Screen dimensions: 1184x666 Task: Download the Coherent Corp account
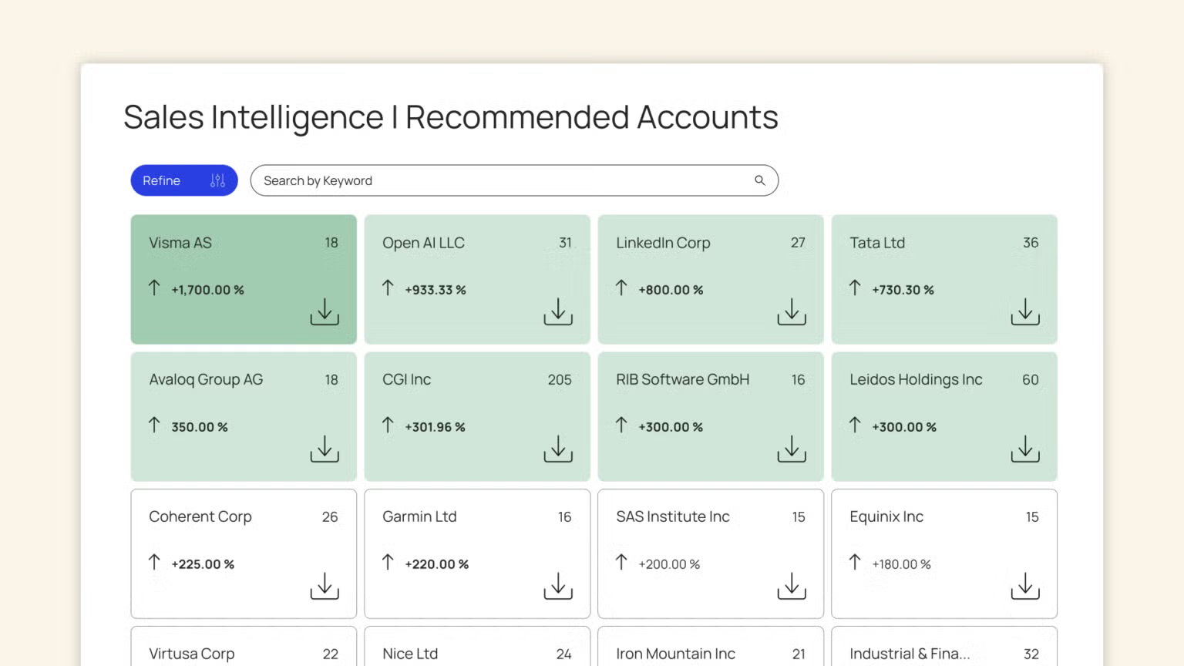pos(325,586)
